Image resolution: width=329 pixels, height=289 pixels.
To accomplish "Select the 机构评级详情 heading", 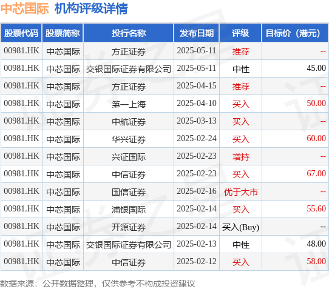I will 91,8.
